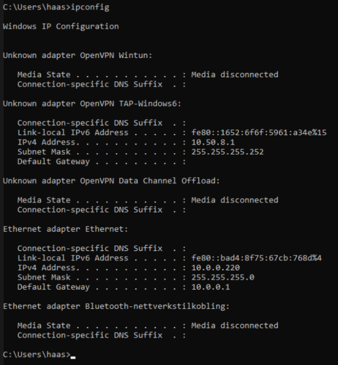Click the Ethernet link-local IPv6 address ending 768d%4

pos(257,258)
